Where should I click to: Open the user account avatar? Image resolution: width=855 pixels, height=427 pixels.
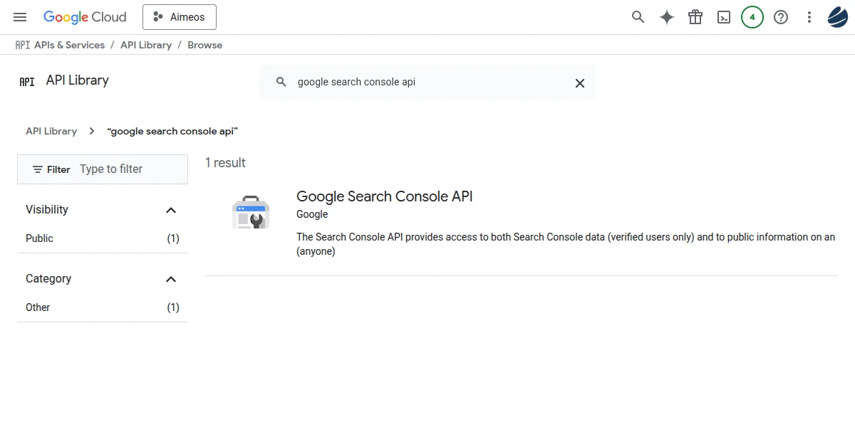(838, 17)
